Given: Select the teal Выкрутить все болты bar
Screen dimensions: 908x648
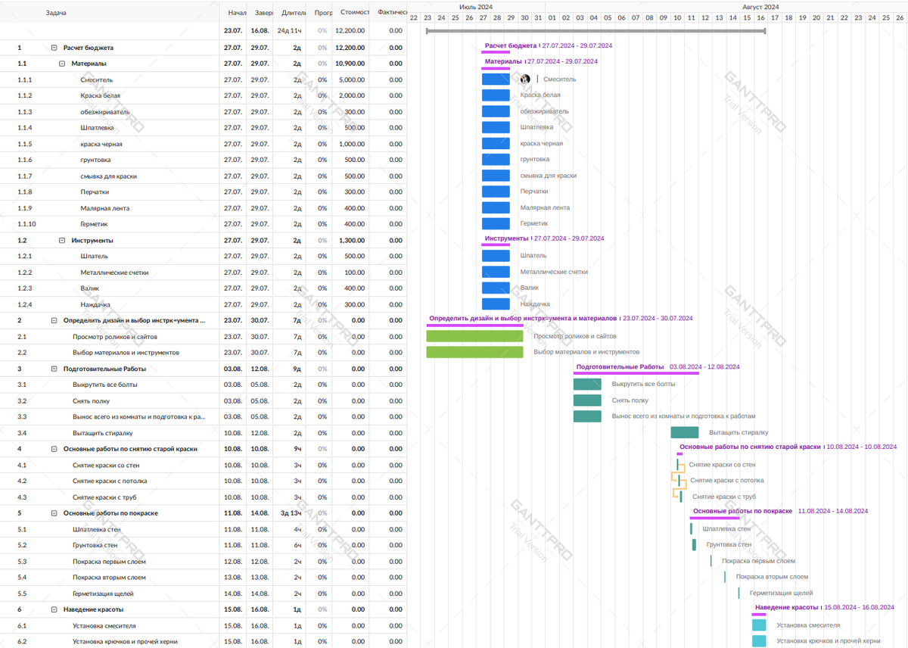Looking at the screenshot, I should tap(587, 385).
